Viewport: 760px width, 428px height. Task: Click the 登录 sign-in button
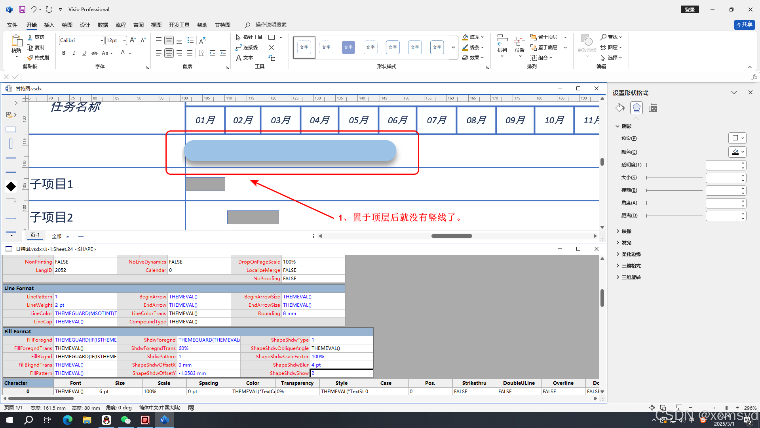(x=690, y=10)
